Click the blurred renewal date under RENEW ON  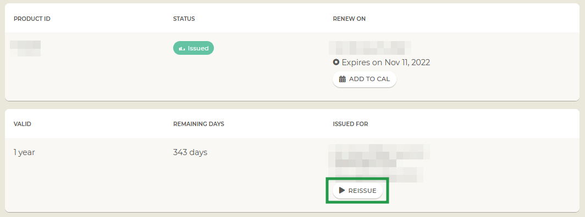pos(369,48)
